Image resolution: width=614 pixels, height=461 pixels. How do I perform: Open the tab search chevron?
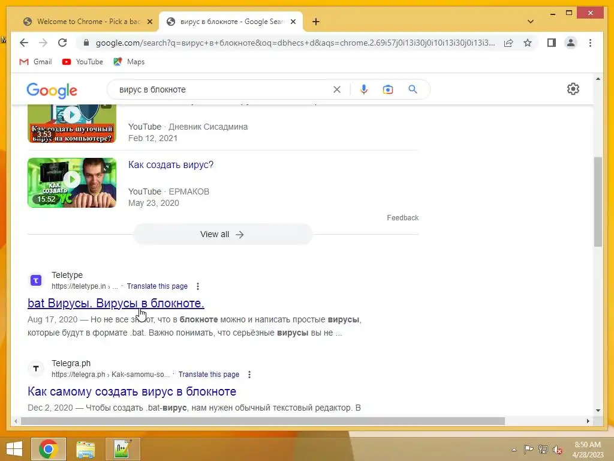(x=531, y=22)
